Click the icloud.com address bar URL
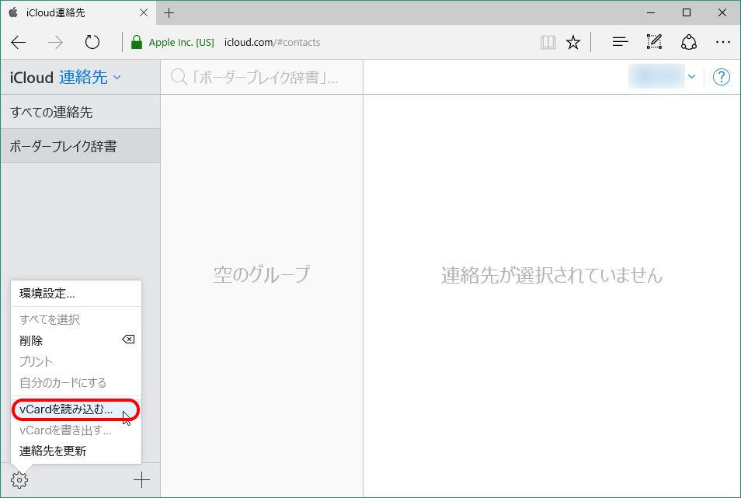The height and width of the screenshot is (498, 741). point(272,43)
